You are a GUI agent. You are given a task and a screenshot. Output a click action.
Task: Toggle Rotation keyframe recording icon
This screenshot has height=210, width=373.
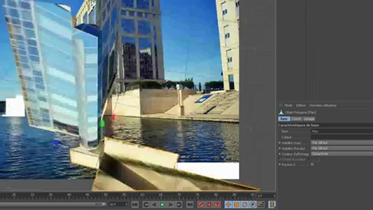(245, 204)
